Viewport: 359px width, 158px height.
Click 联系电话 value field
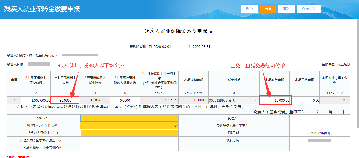click(x=320, y=140)
